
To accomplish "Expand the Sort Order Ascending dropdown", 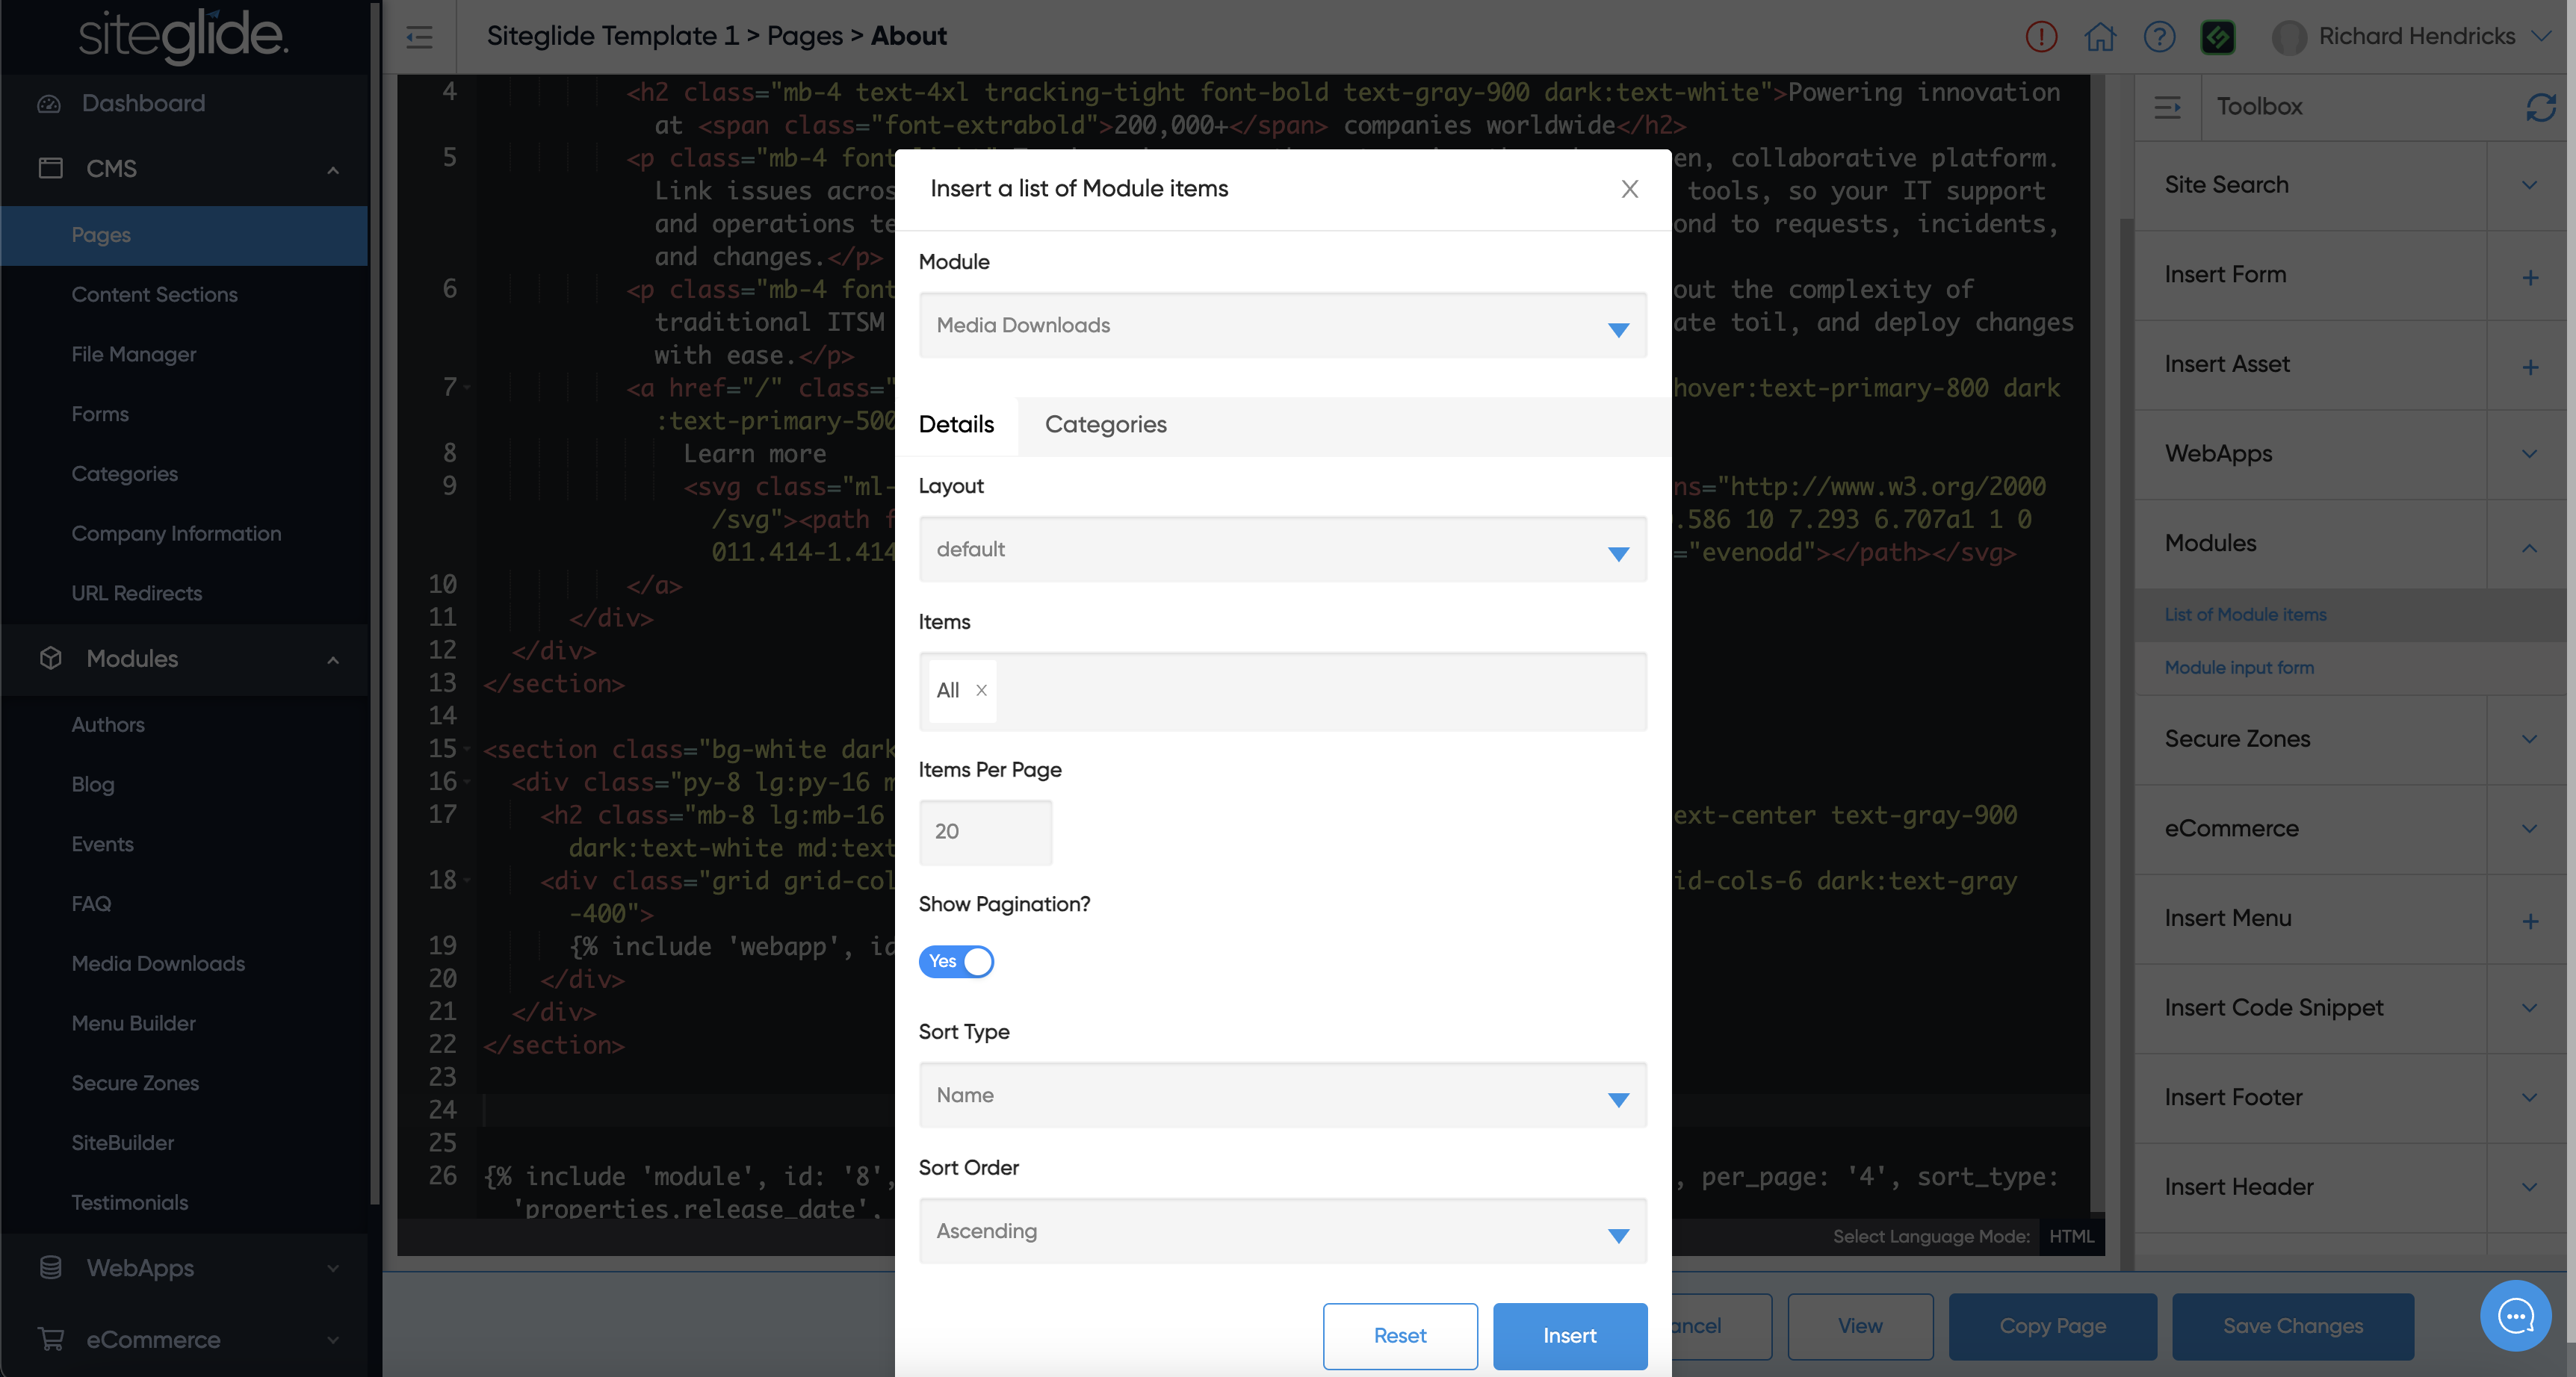I will point(1282,1232).
